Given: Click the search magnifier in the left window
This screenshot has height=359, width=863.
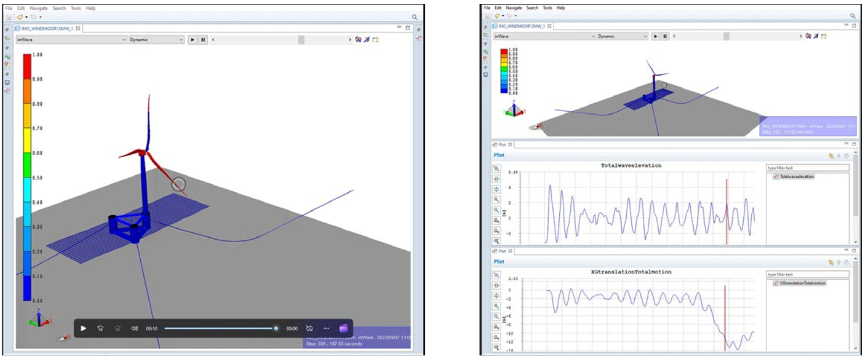Looking at the screenshot, I should [414, 17].
